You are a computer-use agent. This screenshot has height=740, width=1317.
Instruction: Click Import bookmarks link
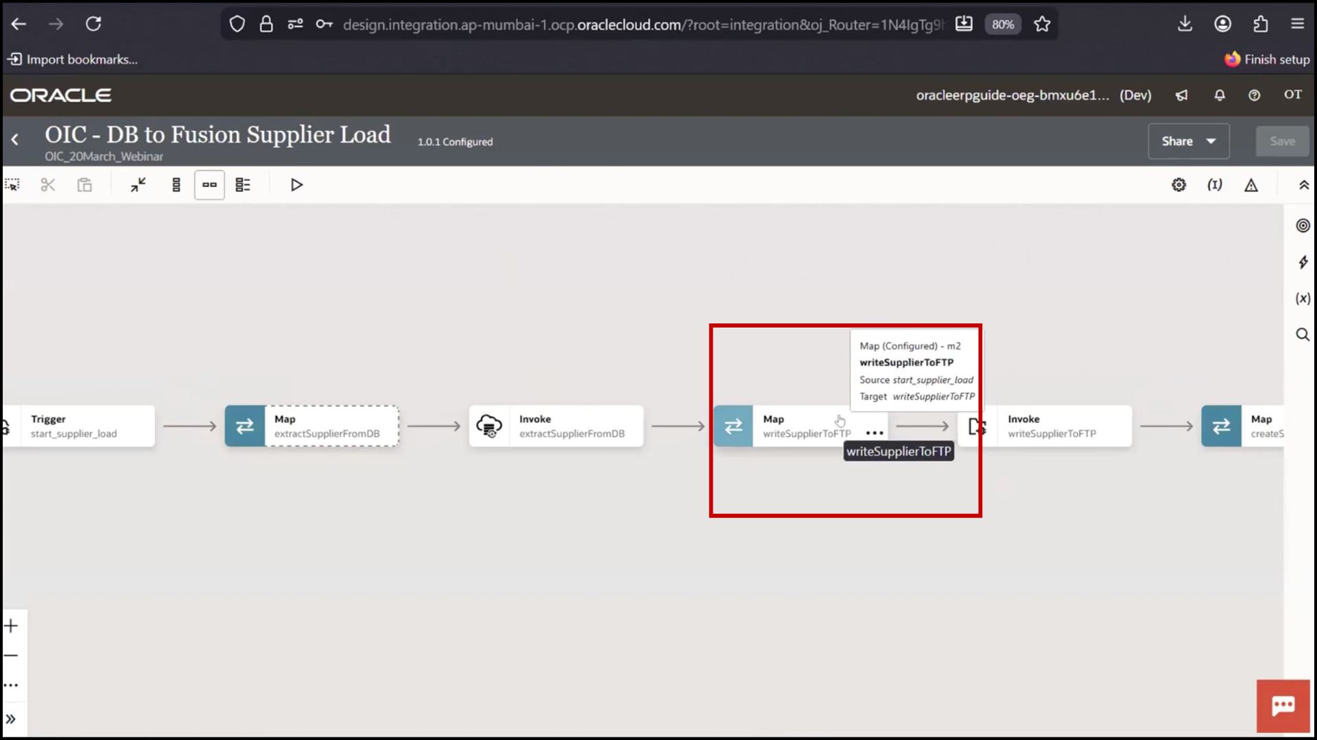73,60
